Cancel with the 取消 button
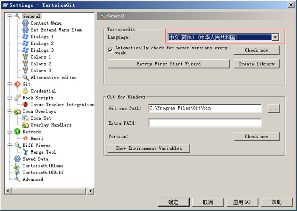Image resolution: width=297 pixels, height=211 pixels. click(x=208, y=202)
